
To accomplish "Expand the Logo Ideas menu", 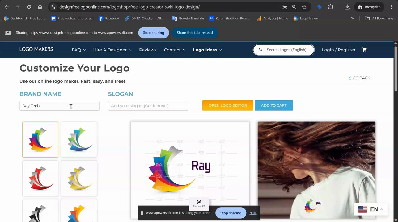I will point(207,50).
